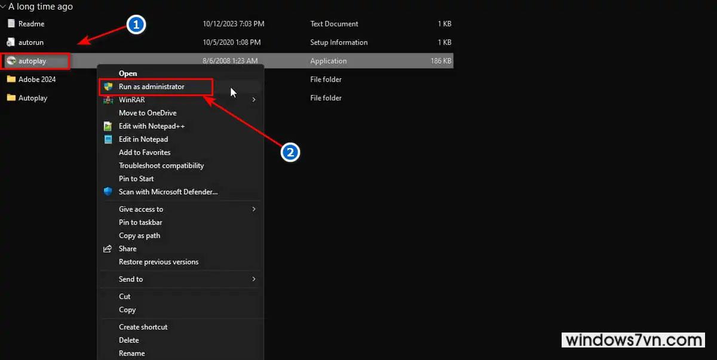Click the Notepad++ icon in context menu
The image size is (717, 360).
[108, 126]
